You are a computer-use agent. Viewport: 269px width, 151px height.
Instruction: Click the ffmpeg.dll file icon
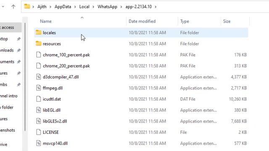[x=38, y=88]
